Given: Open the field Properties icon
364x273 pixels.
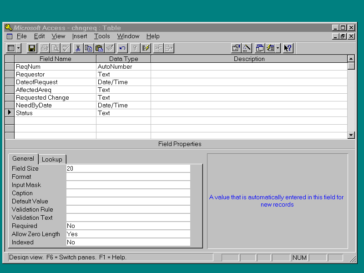Looking at the screenshot, I should click(236, 48).
